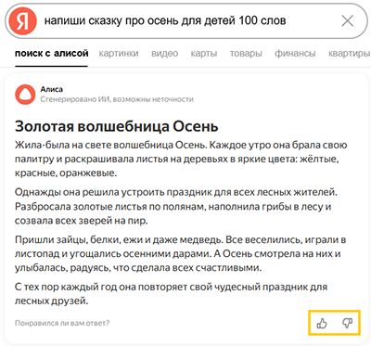
Task: Click the Алиса name label
Action: pos(52,89)
